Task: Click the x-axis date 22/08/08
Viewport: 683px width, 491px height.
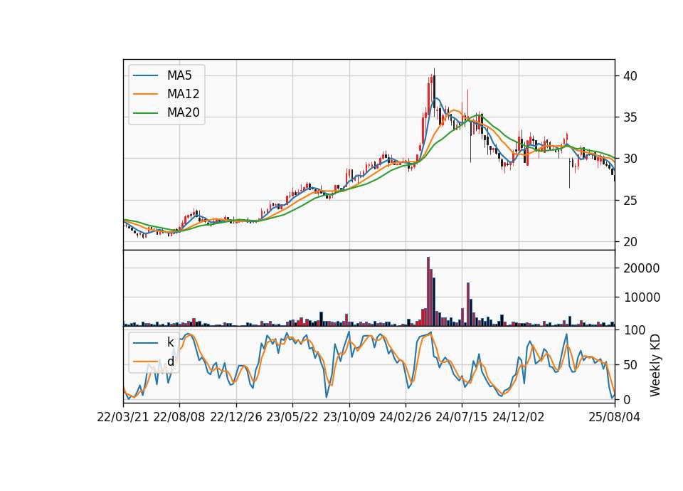Action: pyautogui.click(x=179, y=417)
